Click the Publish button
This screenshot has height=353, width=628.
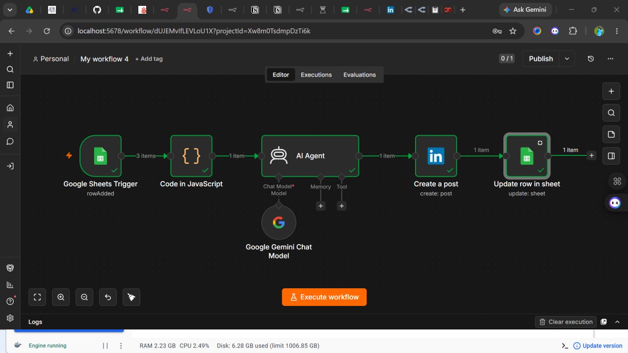click(x=541, y=59)
